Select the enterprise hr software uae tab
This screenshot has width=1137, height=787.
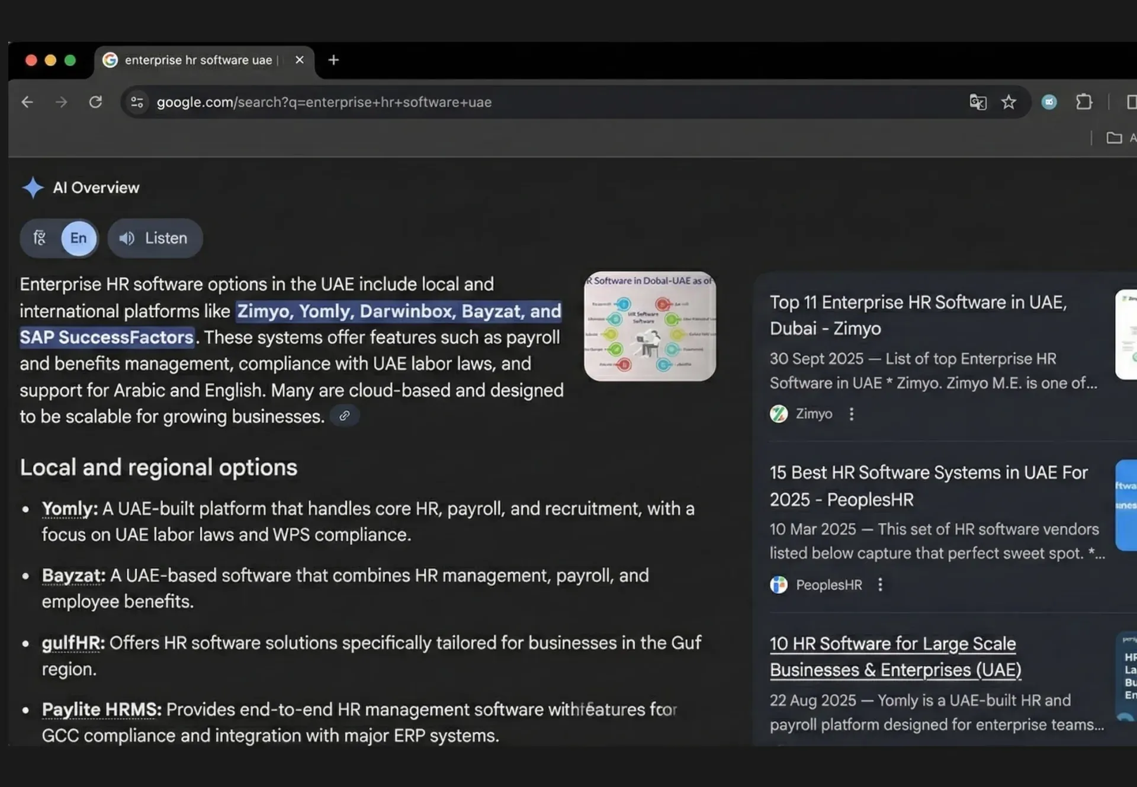[x=198, y=60]
